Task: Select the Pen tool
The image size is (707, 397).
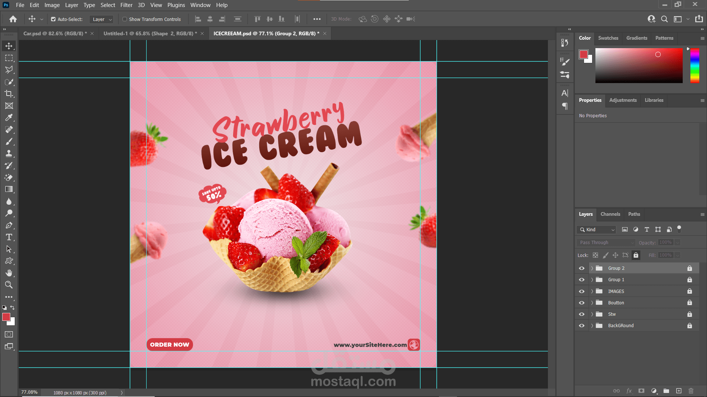Action: 9,225
